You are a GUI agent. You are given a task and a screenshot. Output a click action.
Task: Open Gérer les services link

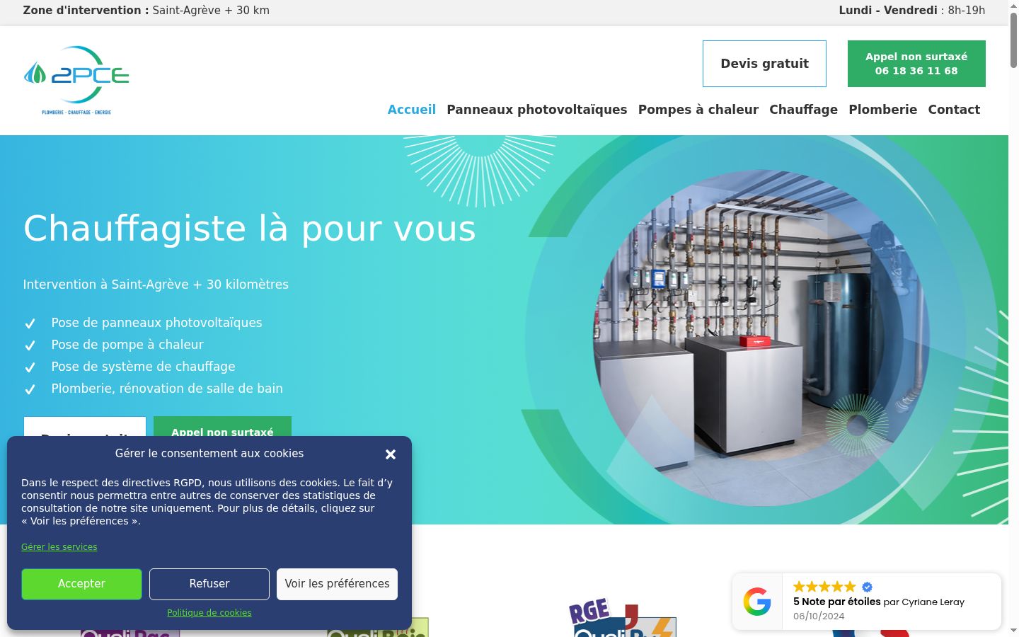[59, 547]
